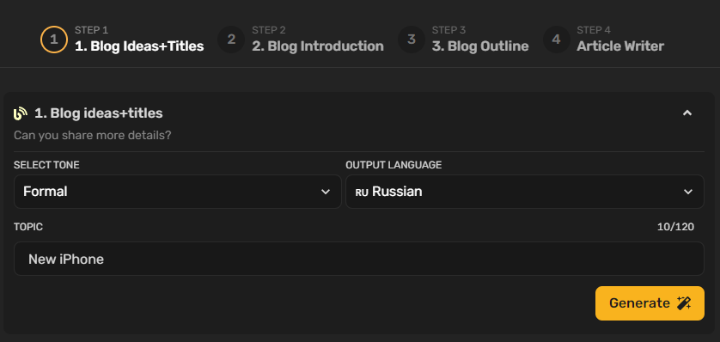Click the Generate button
Viewport: 720px width, 342px height.
(x=650, y=303)
